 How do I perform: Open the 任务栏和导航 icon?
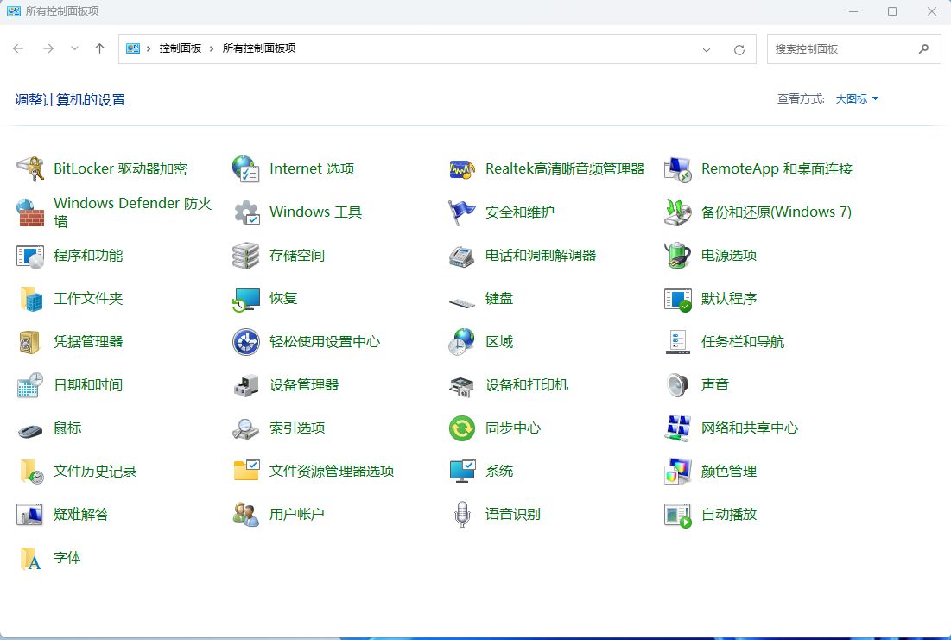(678, 341)
